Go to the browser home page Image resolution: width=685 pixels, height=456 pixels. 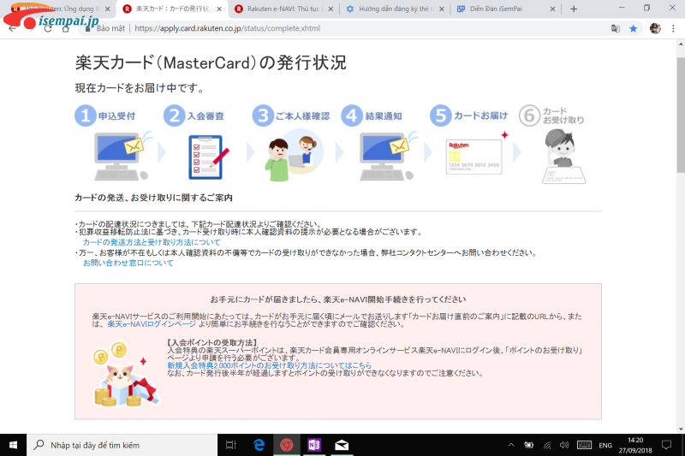pos(66,29)
